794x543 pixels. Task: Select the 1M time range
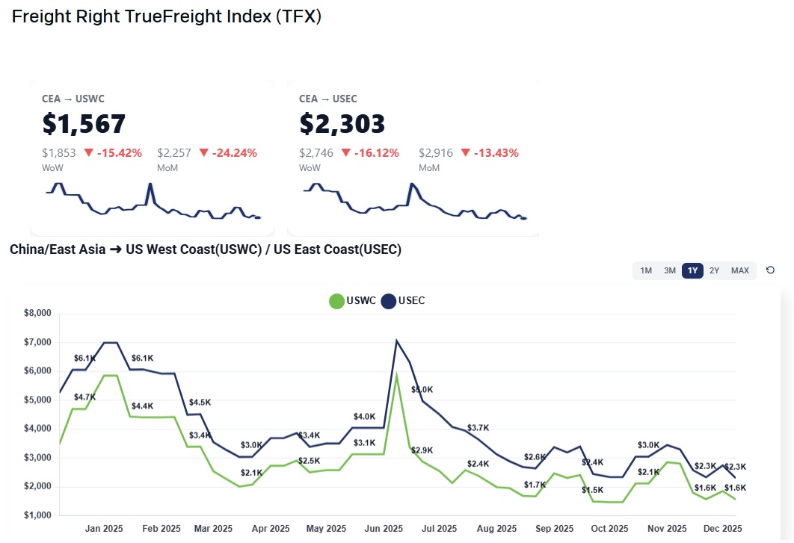646,270
